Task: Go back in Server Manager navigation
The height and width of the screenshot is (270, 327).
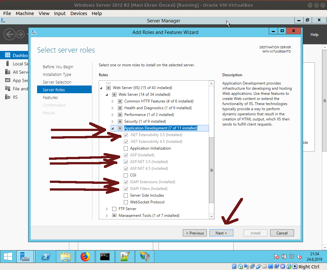Action: coord(10,34)
